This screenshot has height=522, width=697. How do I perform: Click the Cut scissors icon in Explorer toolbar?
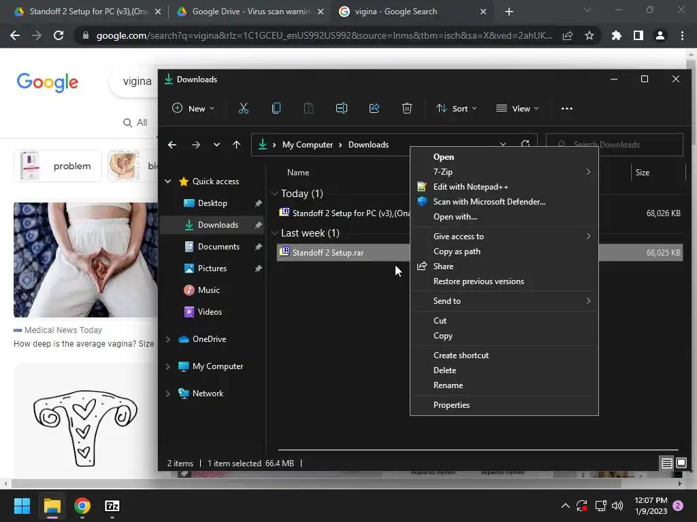244,108
